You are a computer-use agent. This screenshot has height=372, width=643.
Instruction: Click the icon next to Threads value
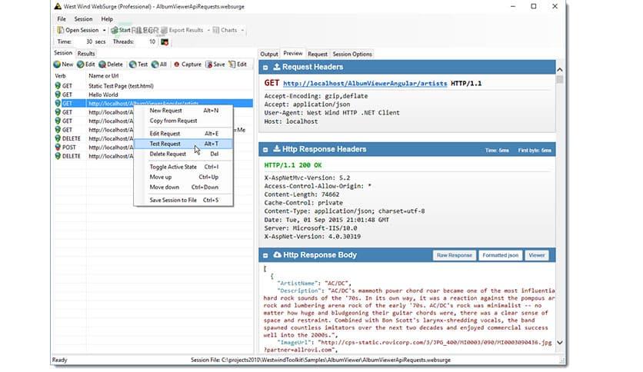pos(164,42)
